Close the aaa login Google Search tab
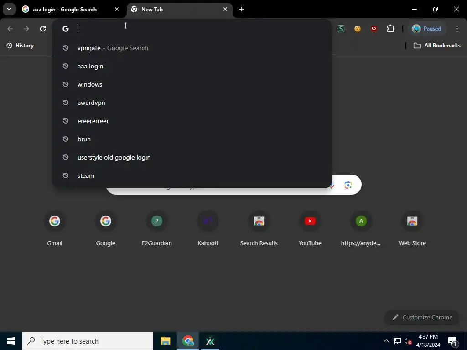This screenshot has width=467, height=350. tap(117, 9)
